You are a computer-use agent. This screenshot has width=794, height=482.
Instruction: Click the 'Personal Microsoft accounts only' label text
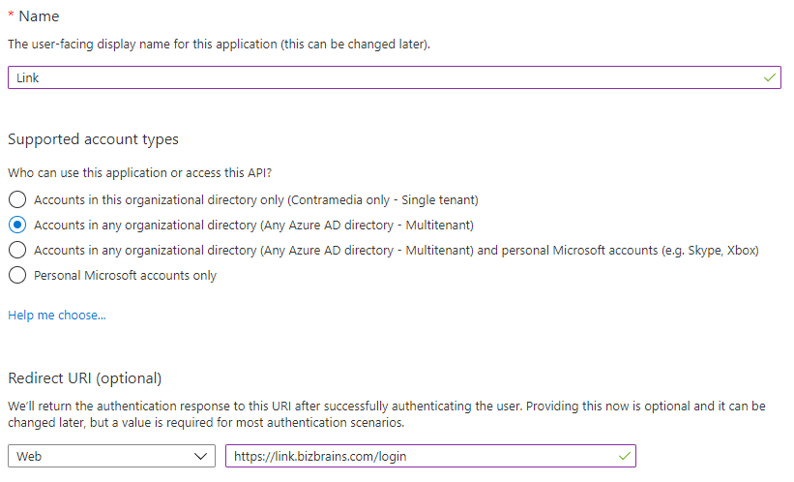[126, 276]
